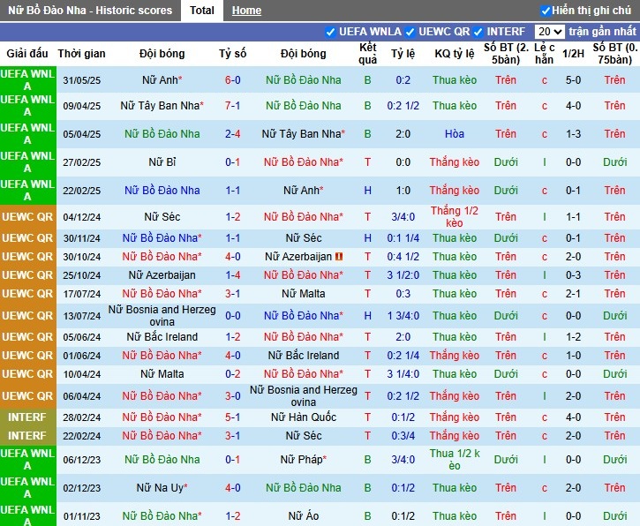
Task: Click the 3-0 score on 06/04/24
Action: 233,396
